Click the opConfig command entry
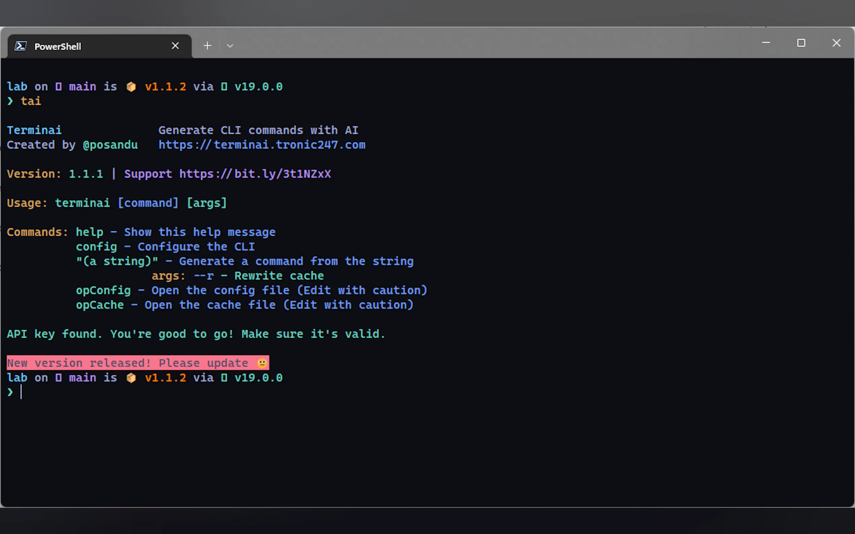The height and width of the screenshot is (534, 855). [x=103, y=290]
